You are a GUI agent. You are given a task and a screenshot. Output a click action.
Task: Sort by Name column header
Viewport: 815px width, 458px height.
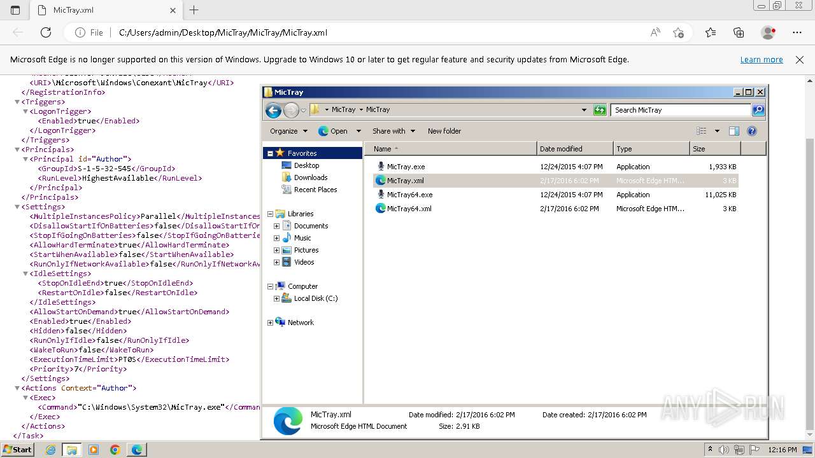click(451, 149)
